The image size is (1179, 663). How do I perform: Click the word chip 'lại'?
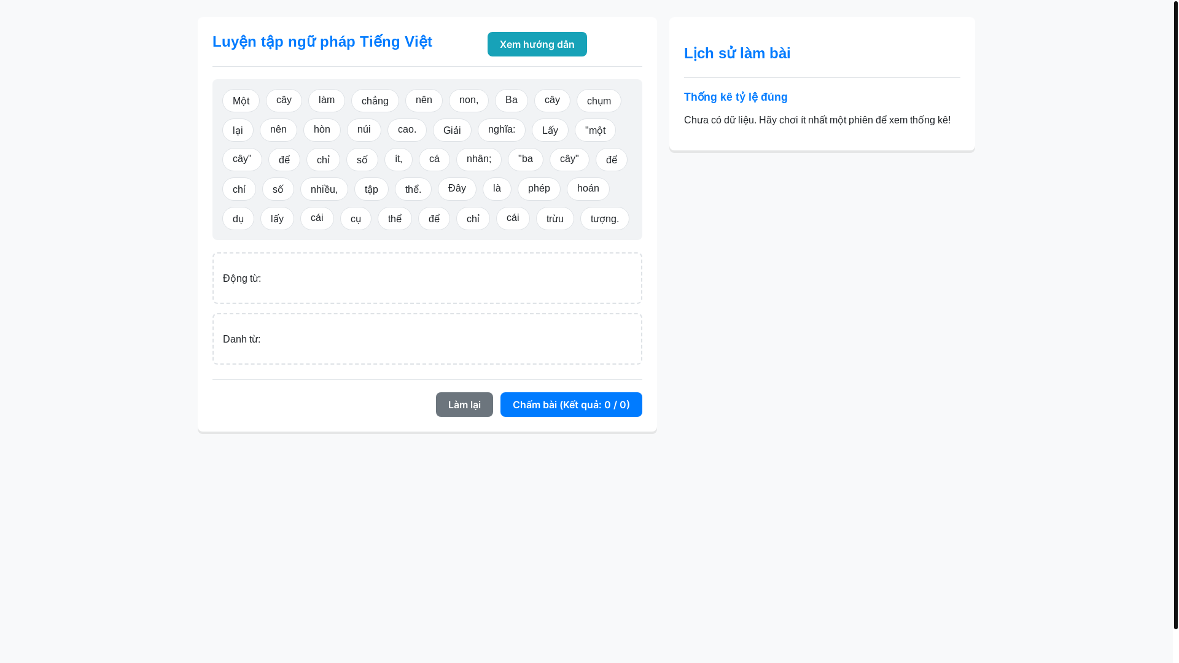pos(238,130)
